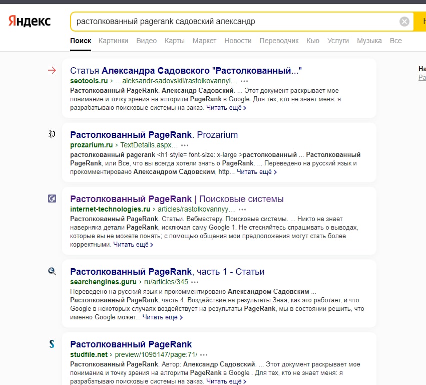This screenshot has height=385, width=426.
Task: Clear the search query with the X icon
Action: (404, 21)
